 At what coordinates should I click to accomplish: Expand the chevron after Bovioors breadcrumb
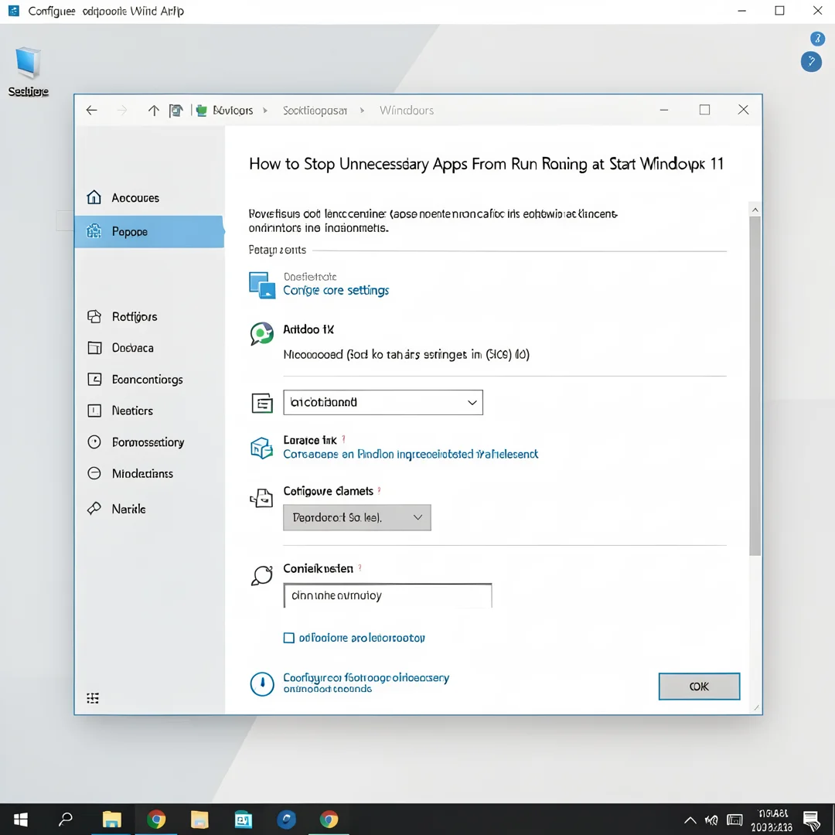point(265,111)
